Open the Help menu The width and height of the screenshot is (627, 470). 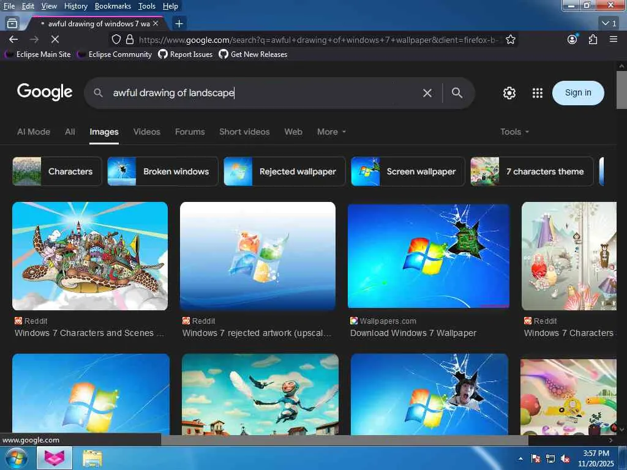(170, 6)
